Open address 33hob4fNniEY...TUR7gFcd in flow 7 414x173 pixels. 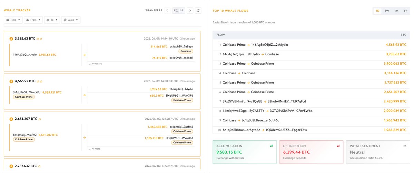click(x=287, y=101)
